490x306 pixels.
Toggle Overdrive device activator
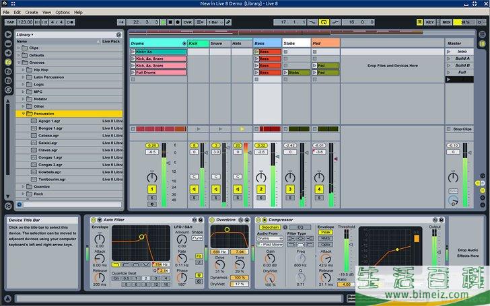(212, 220)
